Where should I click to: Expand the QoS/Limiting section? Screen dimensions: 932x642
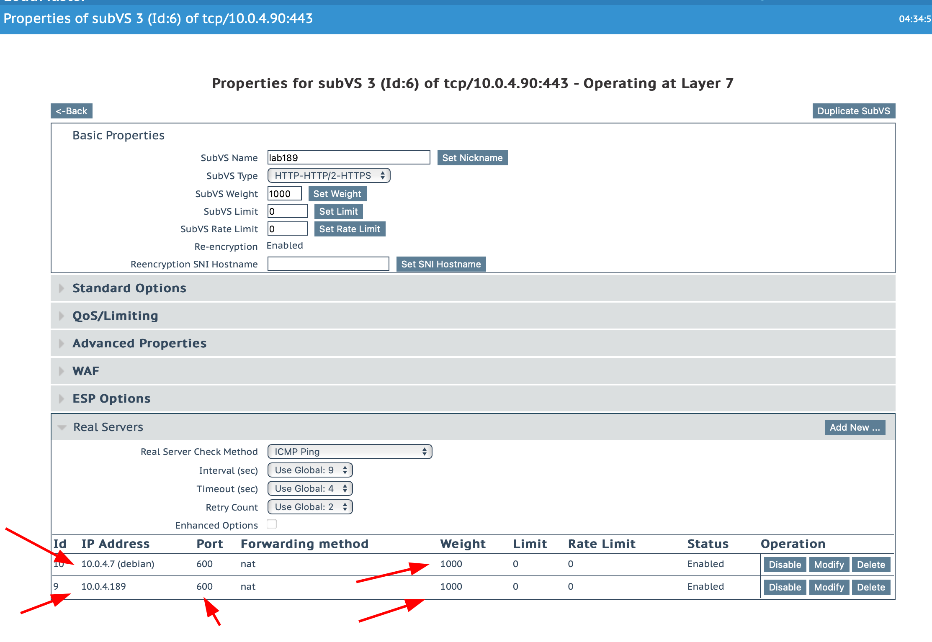pos(115,316)
